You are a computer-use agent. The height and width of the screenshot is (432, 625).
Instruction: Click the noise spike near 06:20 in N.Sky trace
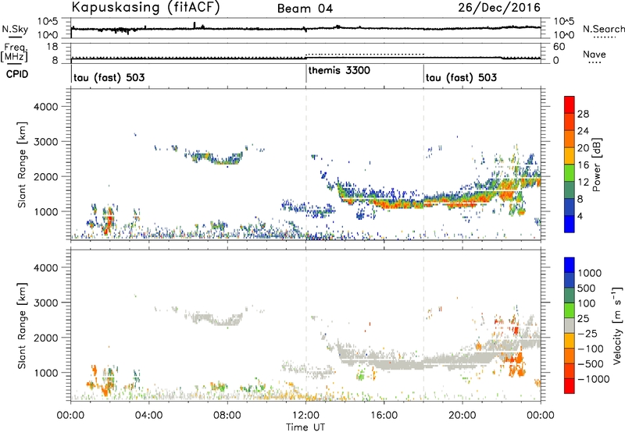pyautogui.click(x=194, y=25)
